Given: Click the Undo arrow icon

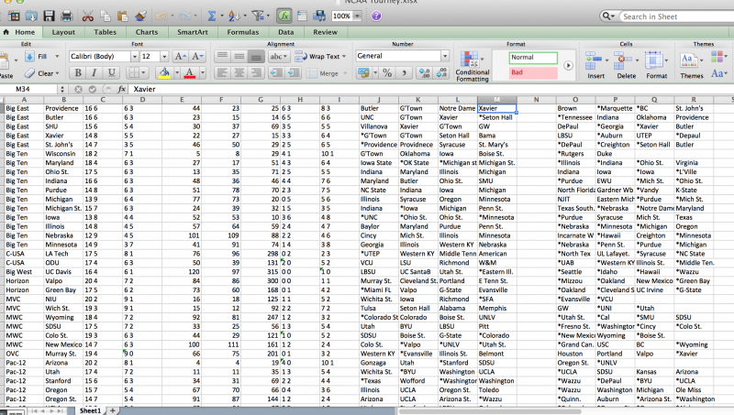Looking at the screenshot, I should pos(161,16).
